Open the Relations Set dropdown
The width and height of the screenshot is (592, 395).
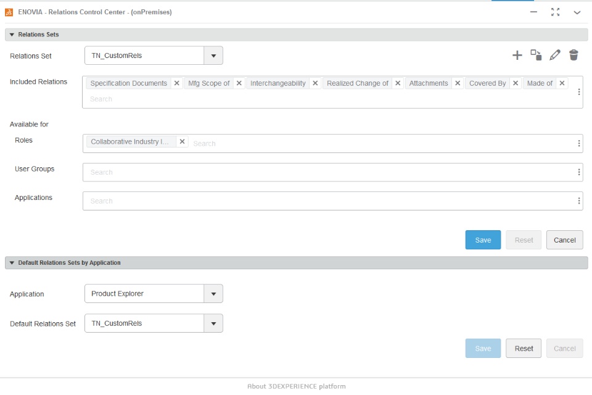(213, 56)
